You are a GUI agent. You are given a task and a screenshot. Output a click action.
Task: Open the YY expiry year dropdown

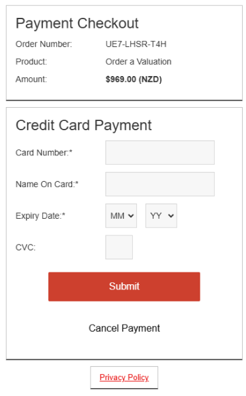click(161, 216)
